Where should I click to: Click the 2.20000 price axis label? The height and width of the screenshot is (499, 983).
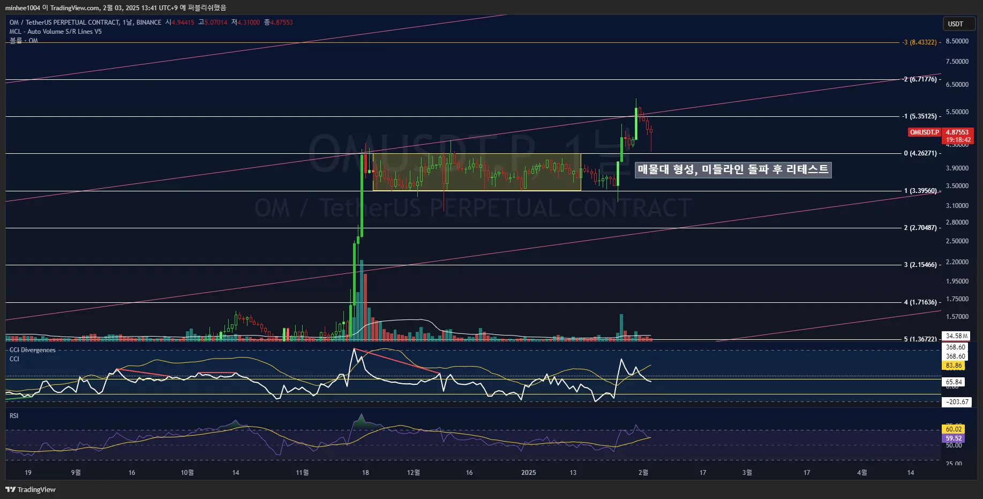[957, 262]
